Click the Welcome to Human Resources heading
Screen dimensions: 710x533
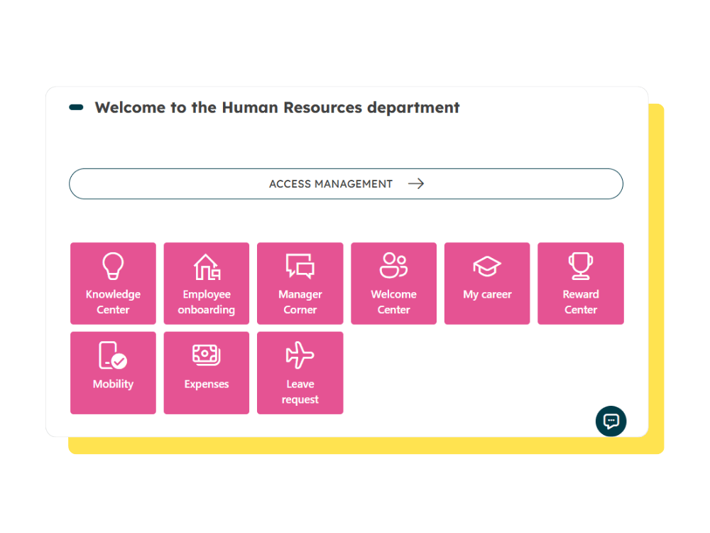(x=277, y=107)
